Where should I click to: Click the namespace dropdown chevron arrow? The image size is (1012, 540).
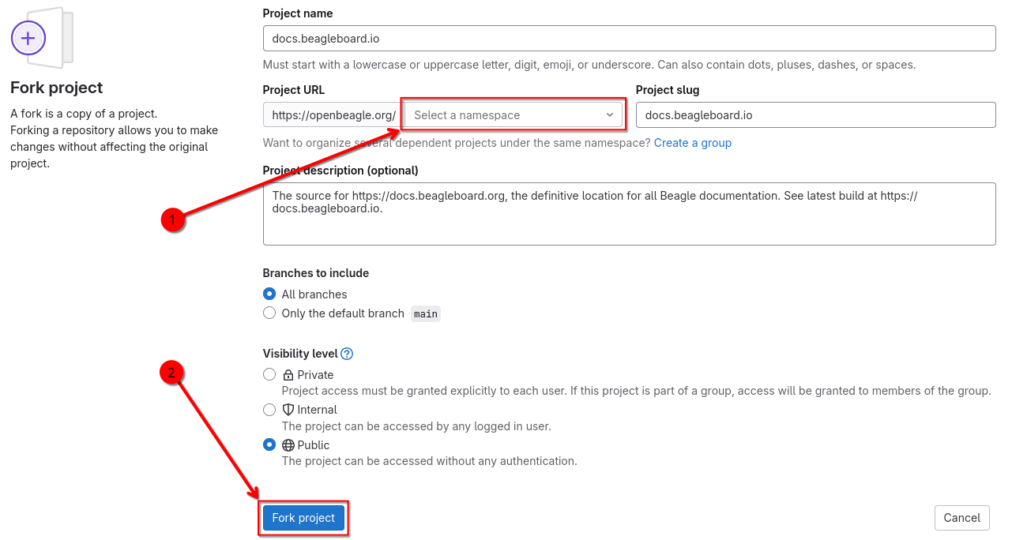(x=610, y=115)
